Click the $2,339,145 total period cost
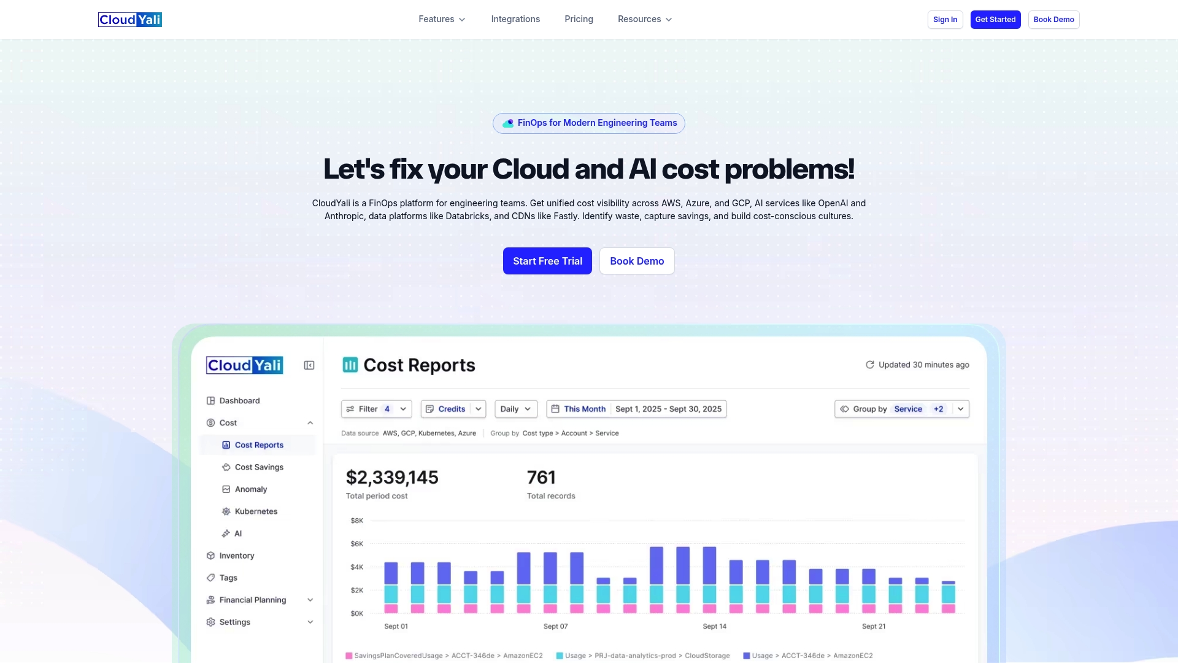This screenshot has width=1178, height=663. (392, 477)
